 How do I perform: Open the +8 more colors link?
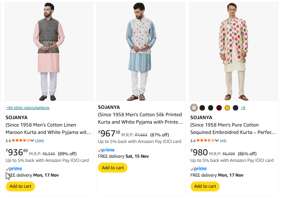pos(243,108)
